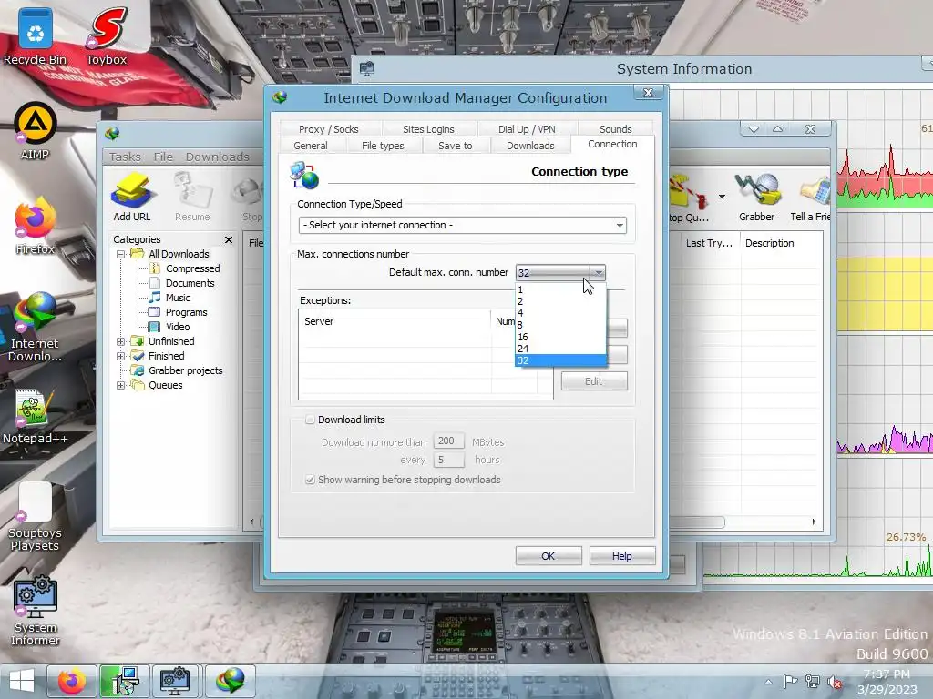The width and height of the screenshot is (933, 699).
Task: Switch to System Informer taskbar button
Action: click(175, 681)
